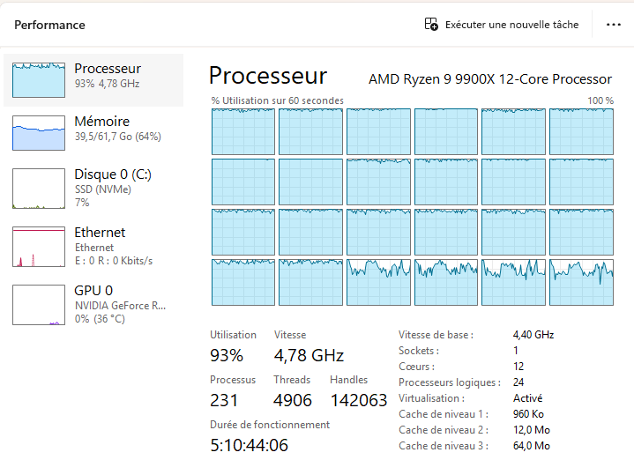This screenshot has height=460, width=634.
Task: Switch to the GPU 0 entry
Action: 93,290
